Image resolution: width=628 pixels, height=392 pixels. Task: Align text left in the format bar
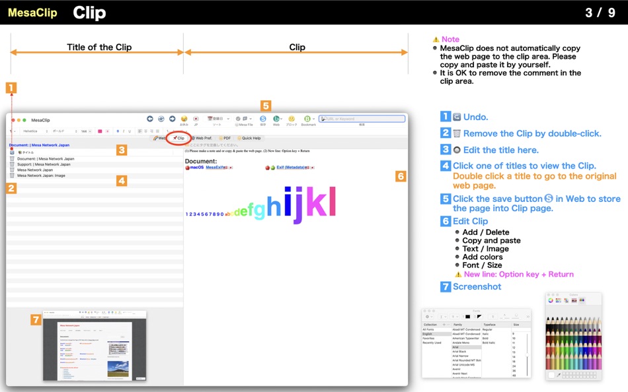[139, 131]
